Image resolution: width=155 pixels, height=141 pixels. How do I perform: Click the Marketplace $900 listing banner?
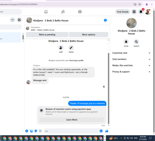(x=67, y=29)
